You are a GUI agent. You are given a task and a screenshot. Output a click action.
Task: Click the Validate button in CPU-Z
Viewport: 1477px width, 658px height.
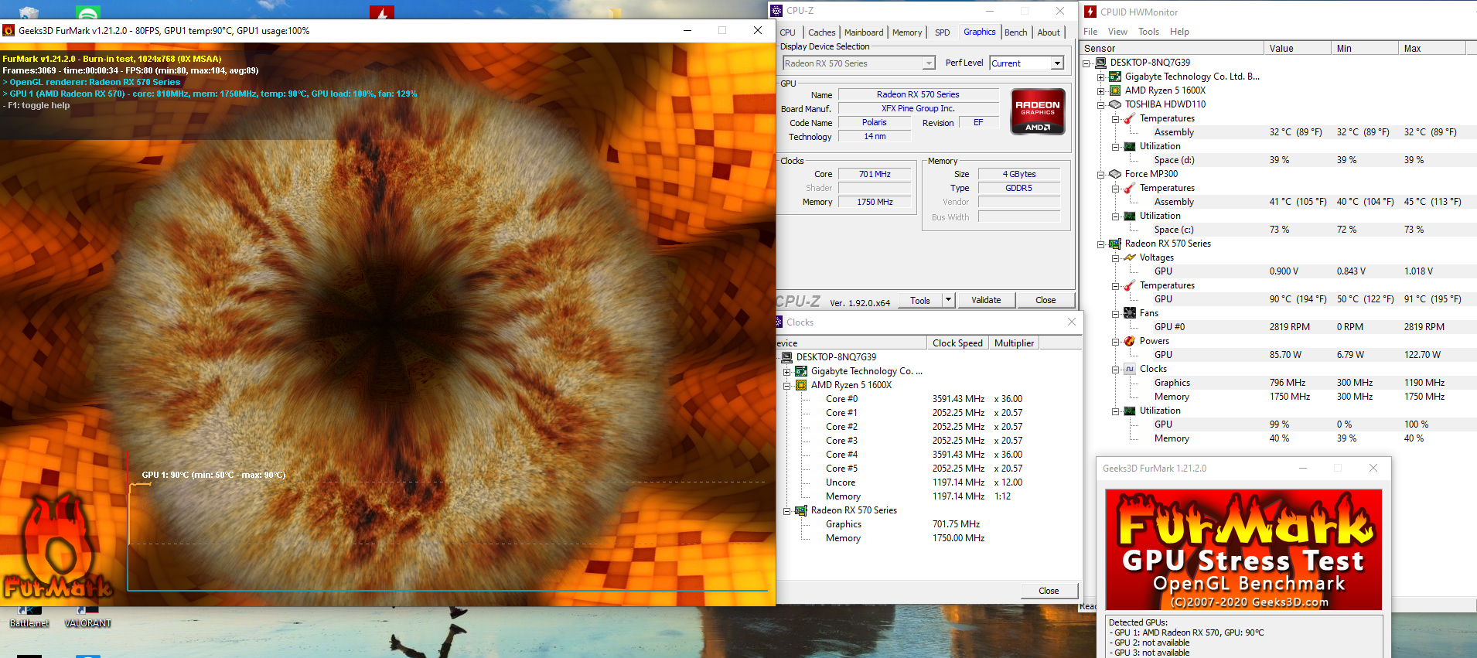tap(986, 300)
